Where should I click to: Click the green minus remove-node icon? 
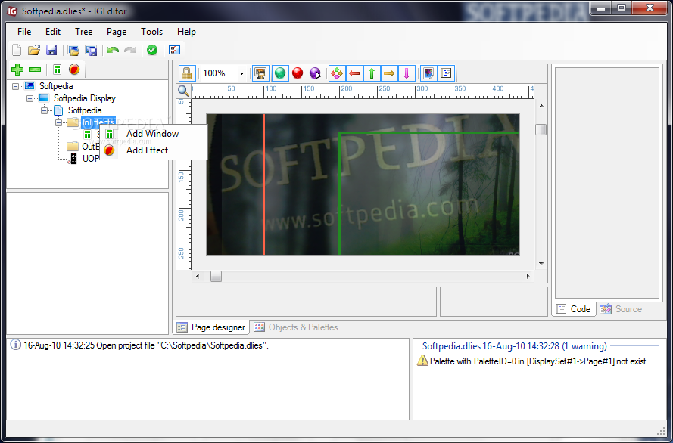(x=35, y=70)
